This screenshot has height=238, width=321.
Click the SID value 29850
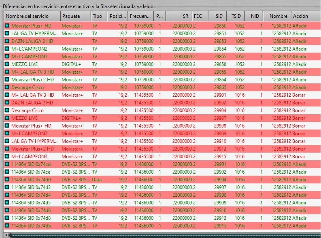click(220, 26)
